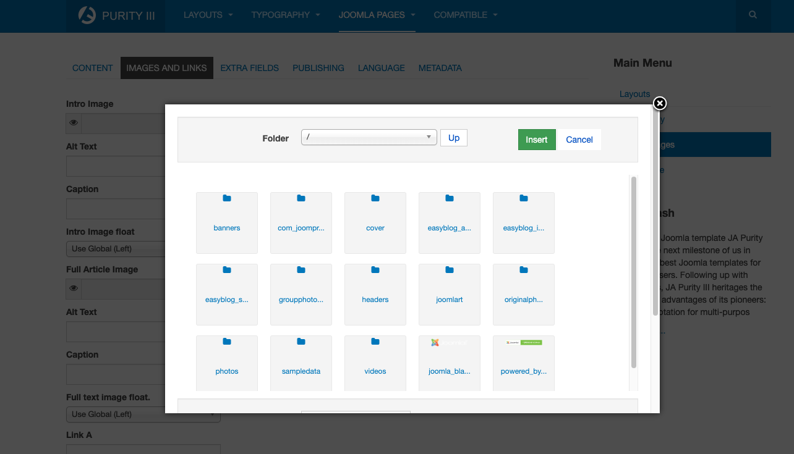Viewport: 794px width, 454px height.
Task: Switch to the Publishing tab
Action: tap(318, 68)
